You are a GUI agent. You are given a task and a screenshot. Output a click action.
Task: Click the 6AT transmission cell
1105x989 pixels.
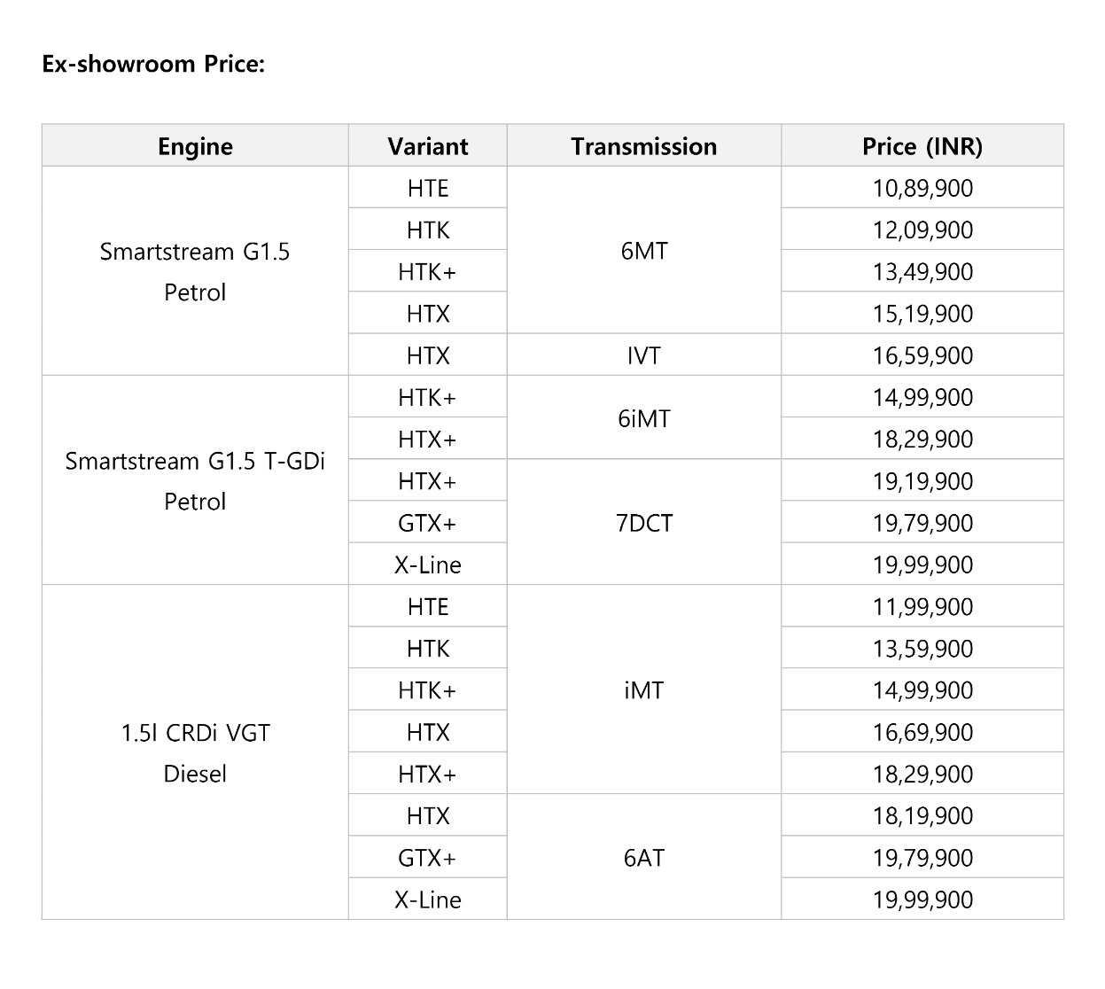pos(644,857)
